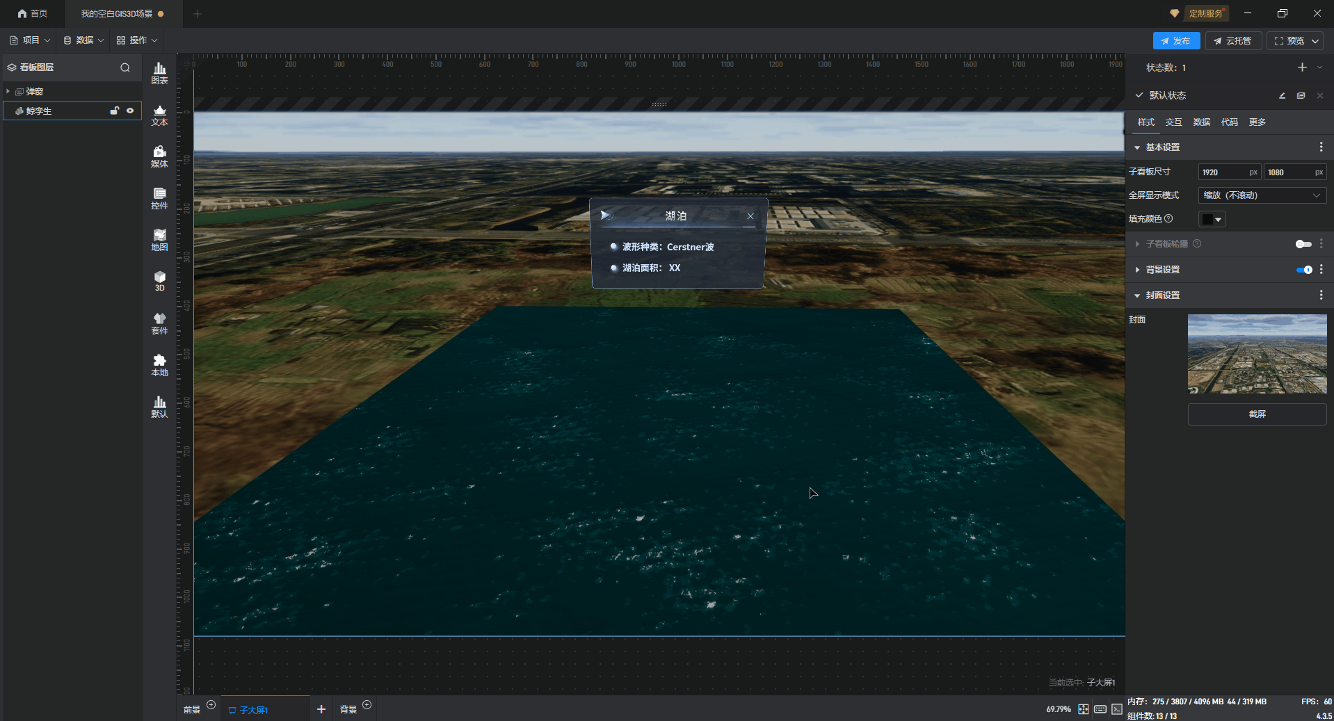1334x721 pixels.
Task: Open the 项目 menu
Action: click(x=30, y=40)
